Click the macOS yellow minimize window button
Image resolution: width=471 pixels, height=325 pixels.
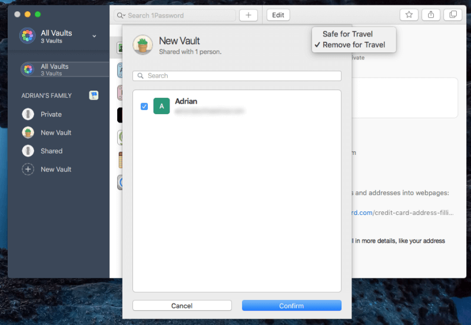28,14
